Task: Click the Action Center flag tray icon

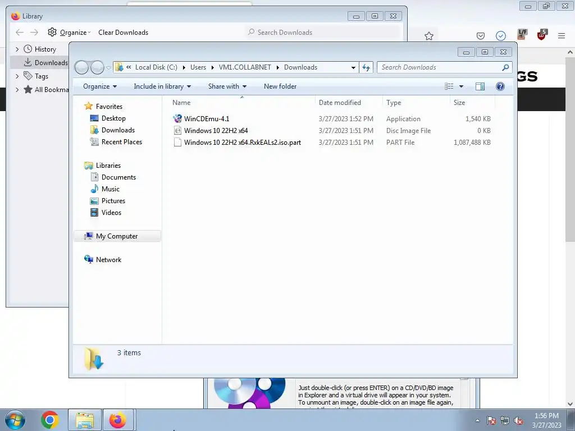Action: click(491, 420)
